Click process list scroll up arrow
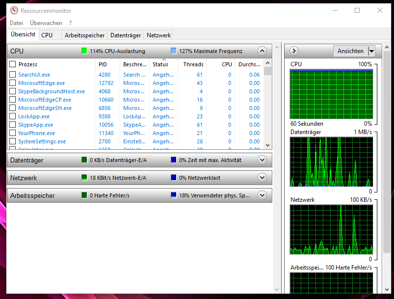This screenshot has height=299, width=394. (267, 63)
